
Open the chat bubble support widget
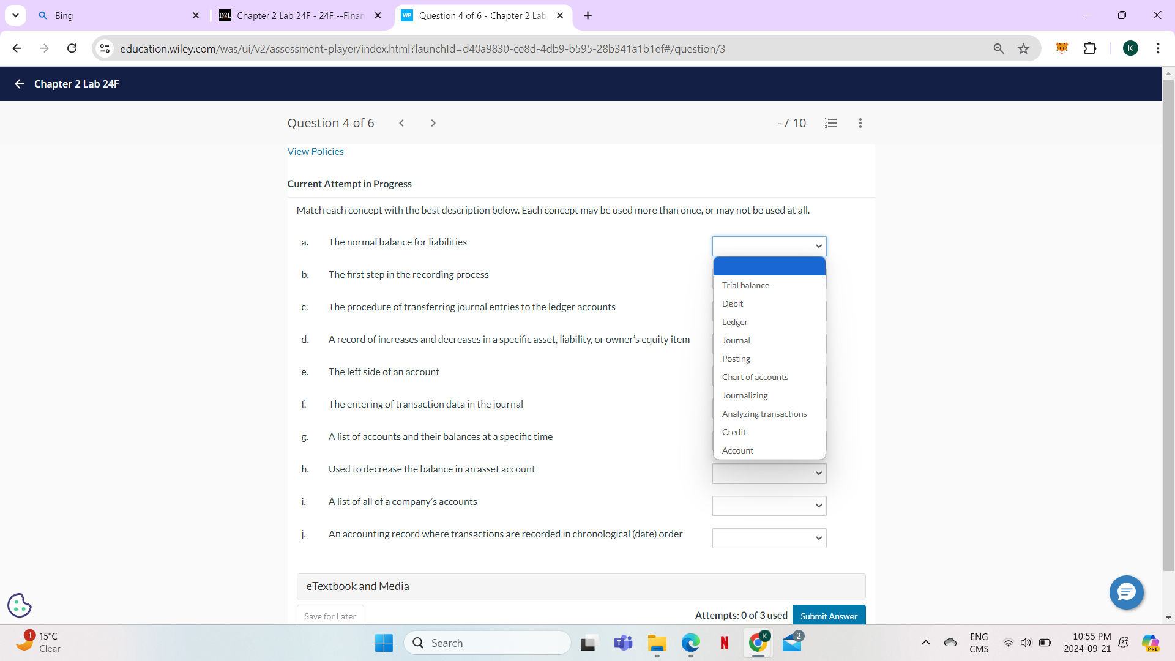coord(1126,592)
